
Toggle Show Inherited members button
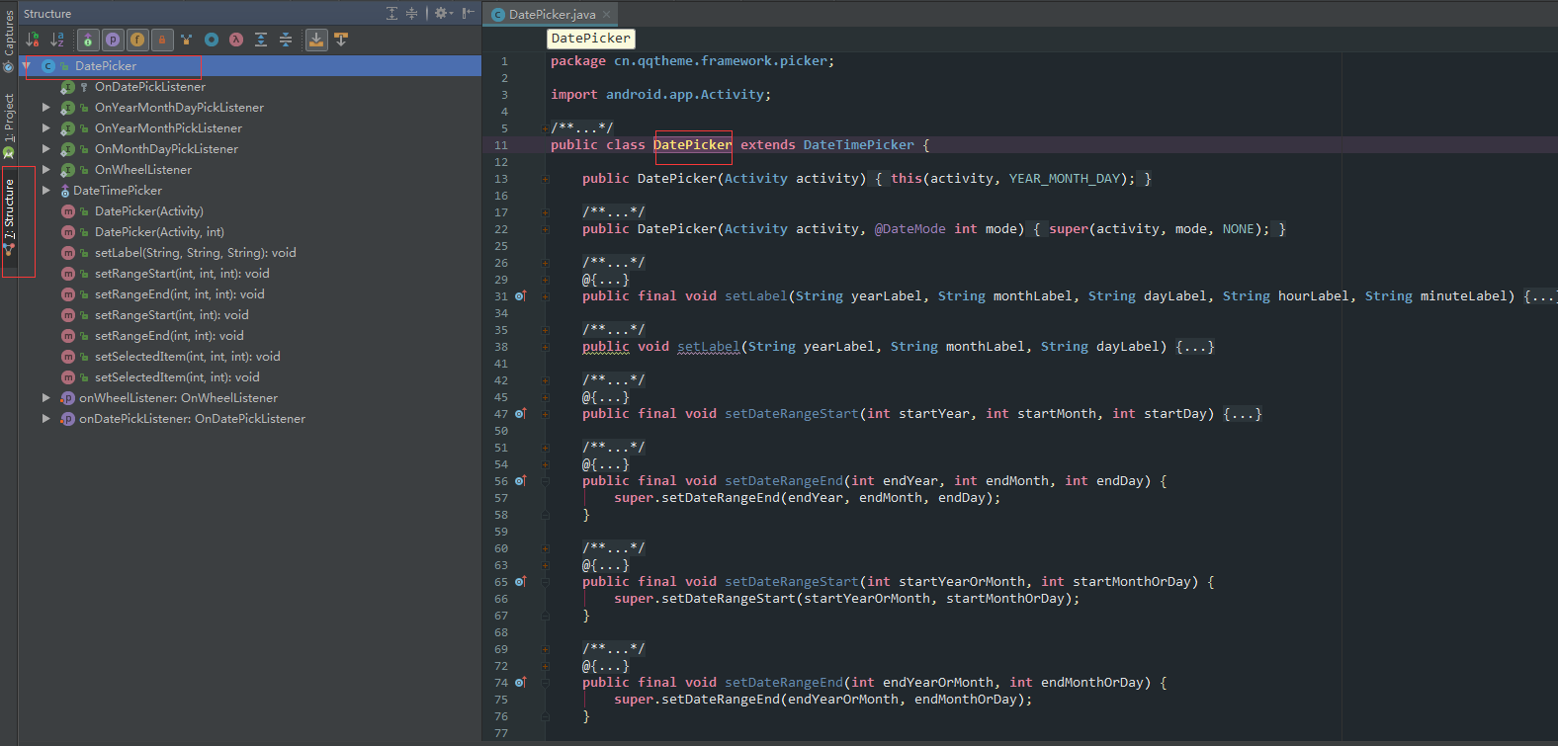88,40
